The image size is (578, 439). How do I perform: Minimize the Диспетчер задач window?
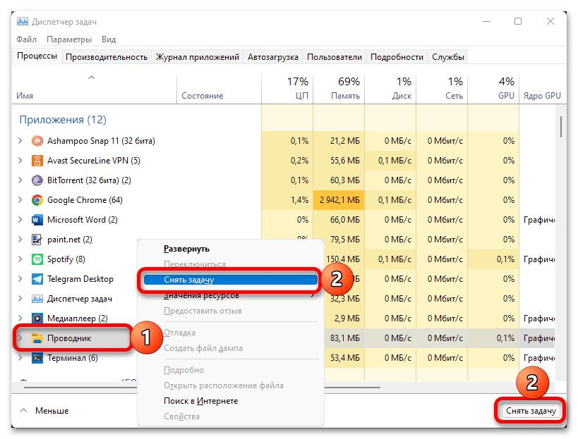(x=486, y=21)
